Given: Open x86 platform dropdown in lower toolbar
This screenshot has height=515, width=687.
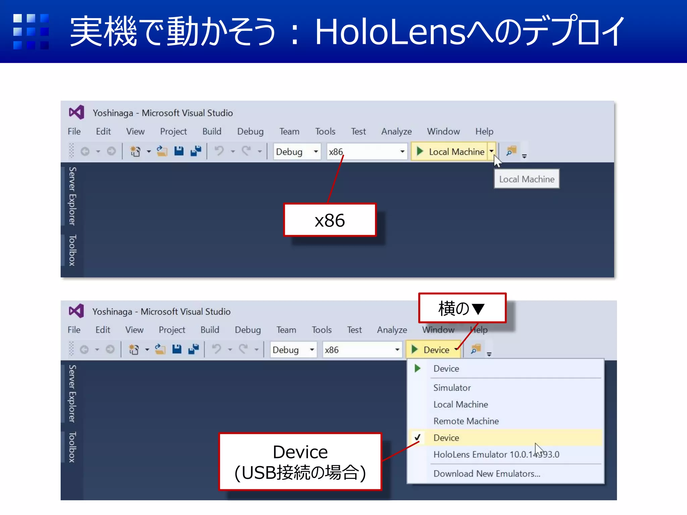Looking at the screenshot, I should (x=362, y=350).
